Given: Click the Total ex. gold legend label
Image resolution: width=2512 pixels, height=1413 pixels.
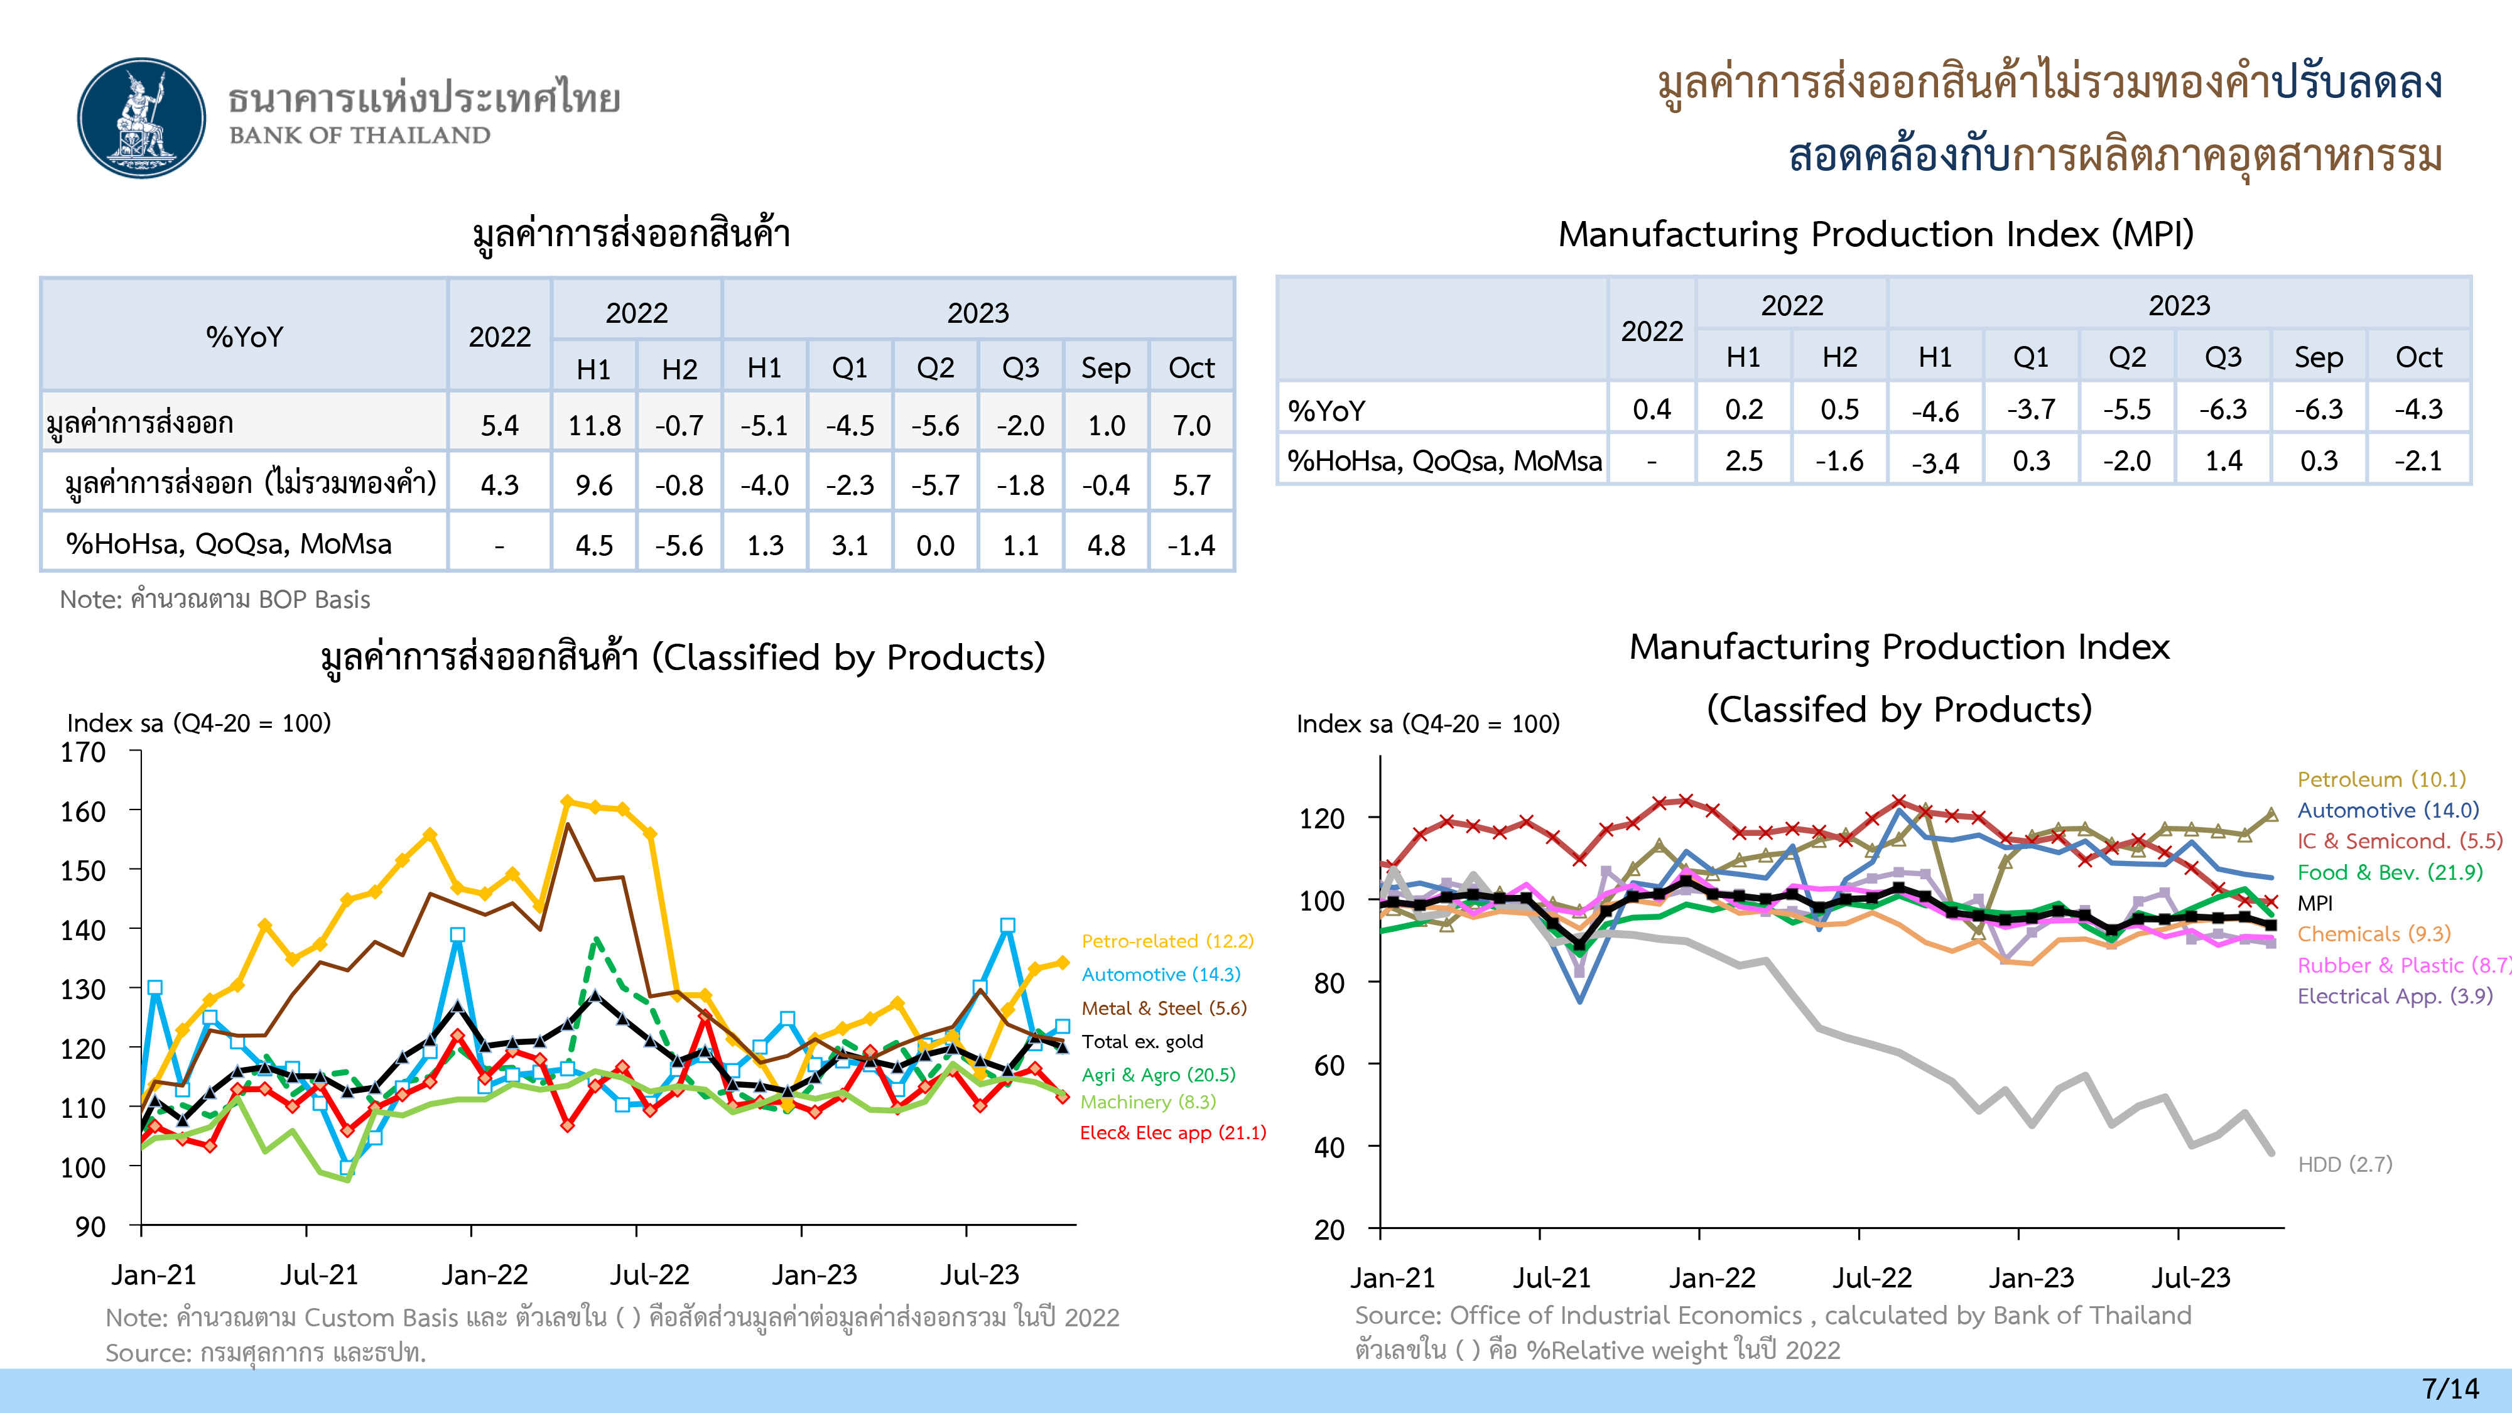Looking at the screenshot, I should [x=1142, y=1041].
